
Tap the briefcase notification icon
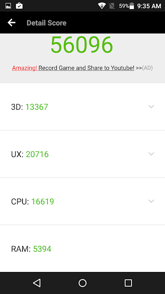pos(19,6)
